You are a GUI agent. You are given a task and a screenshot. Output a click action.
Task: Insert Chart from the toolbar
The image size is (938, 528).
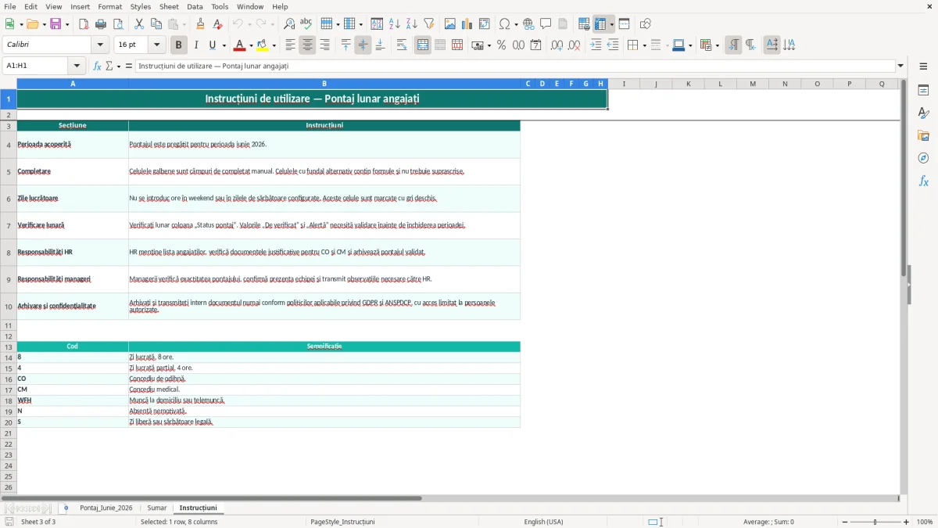(x=467, y=24)
